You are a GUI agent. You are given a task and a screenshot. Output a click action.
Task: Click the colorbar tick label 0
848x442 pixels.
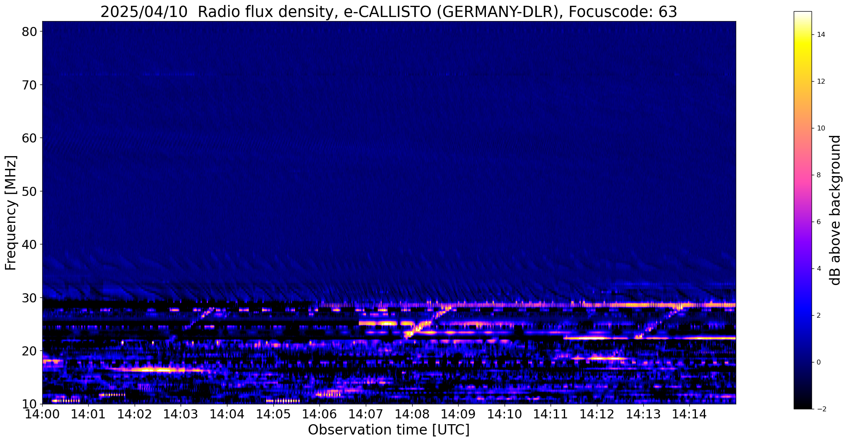[x=819, y=362]
